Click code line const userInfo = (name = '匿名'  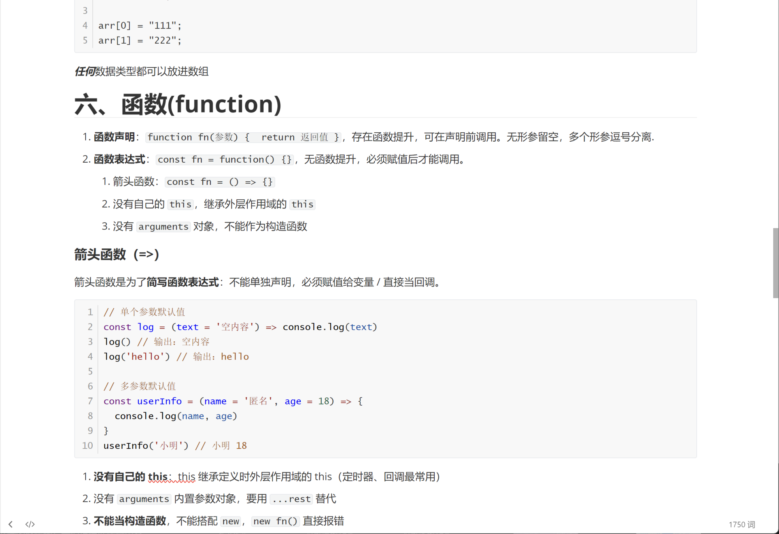pos(233,401)
